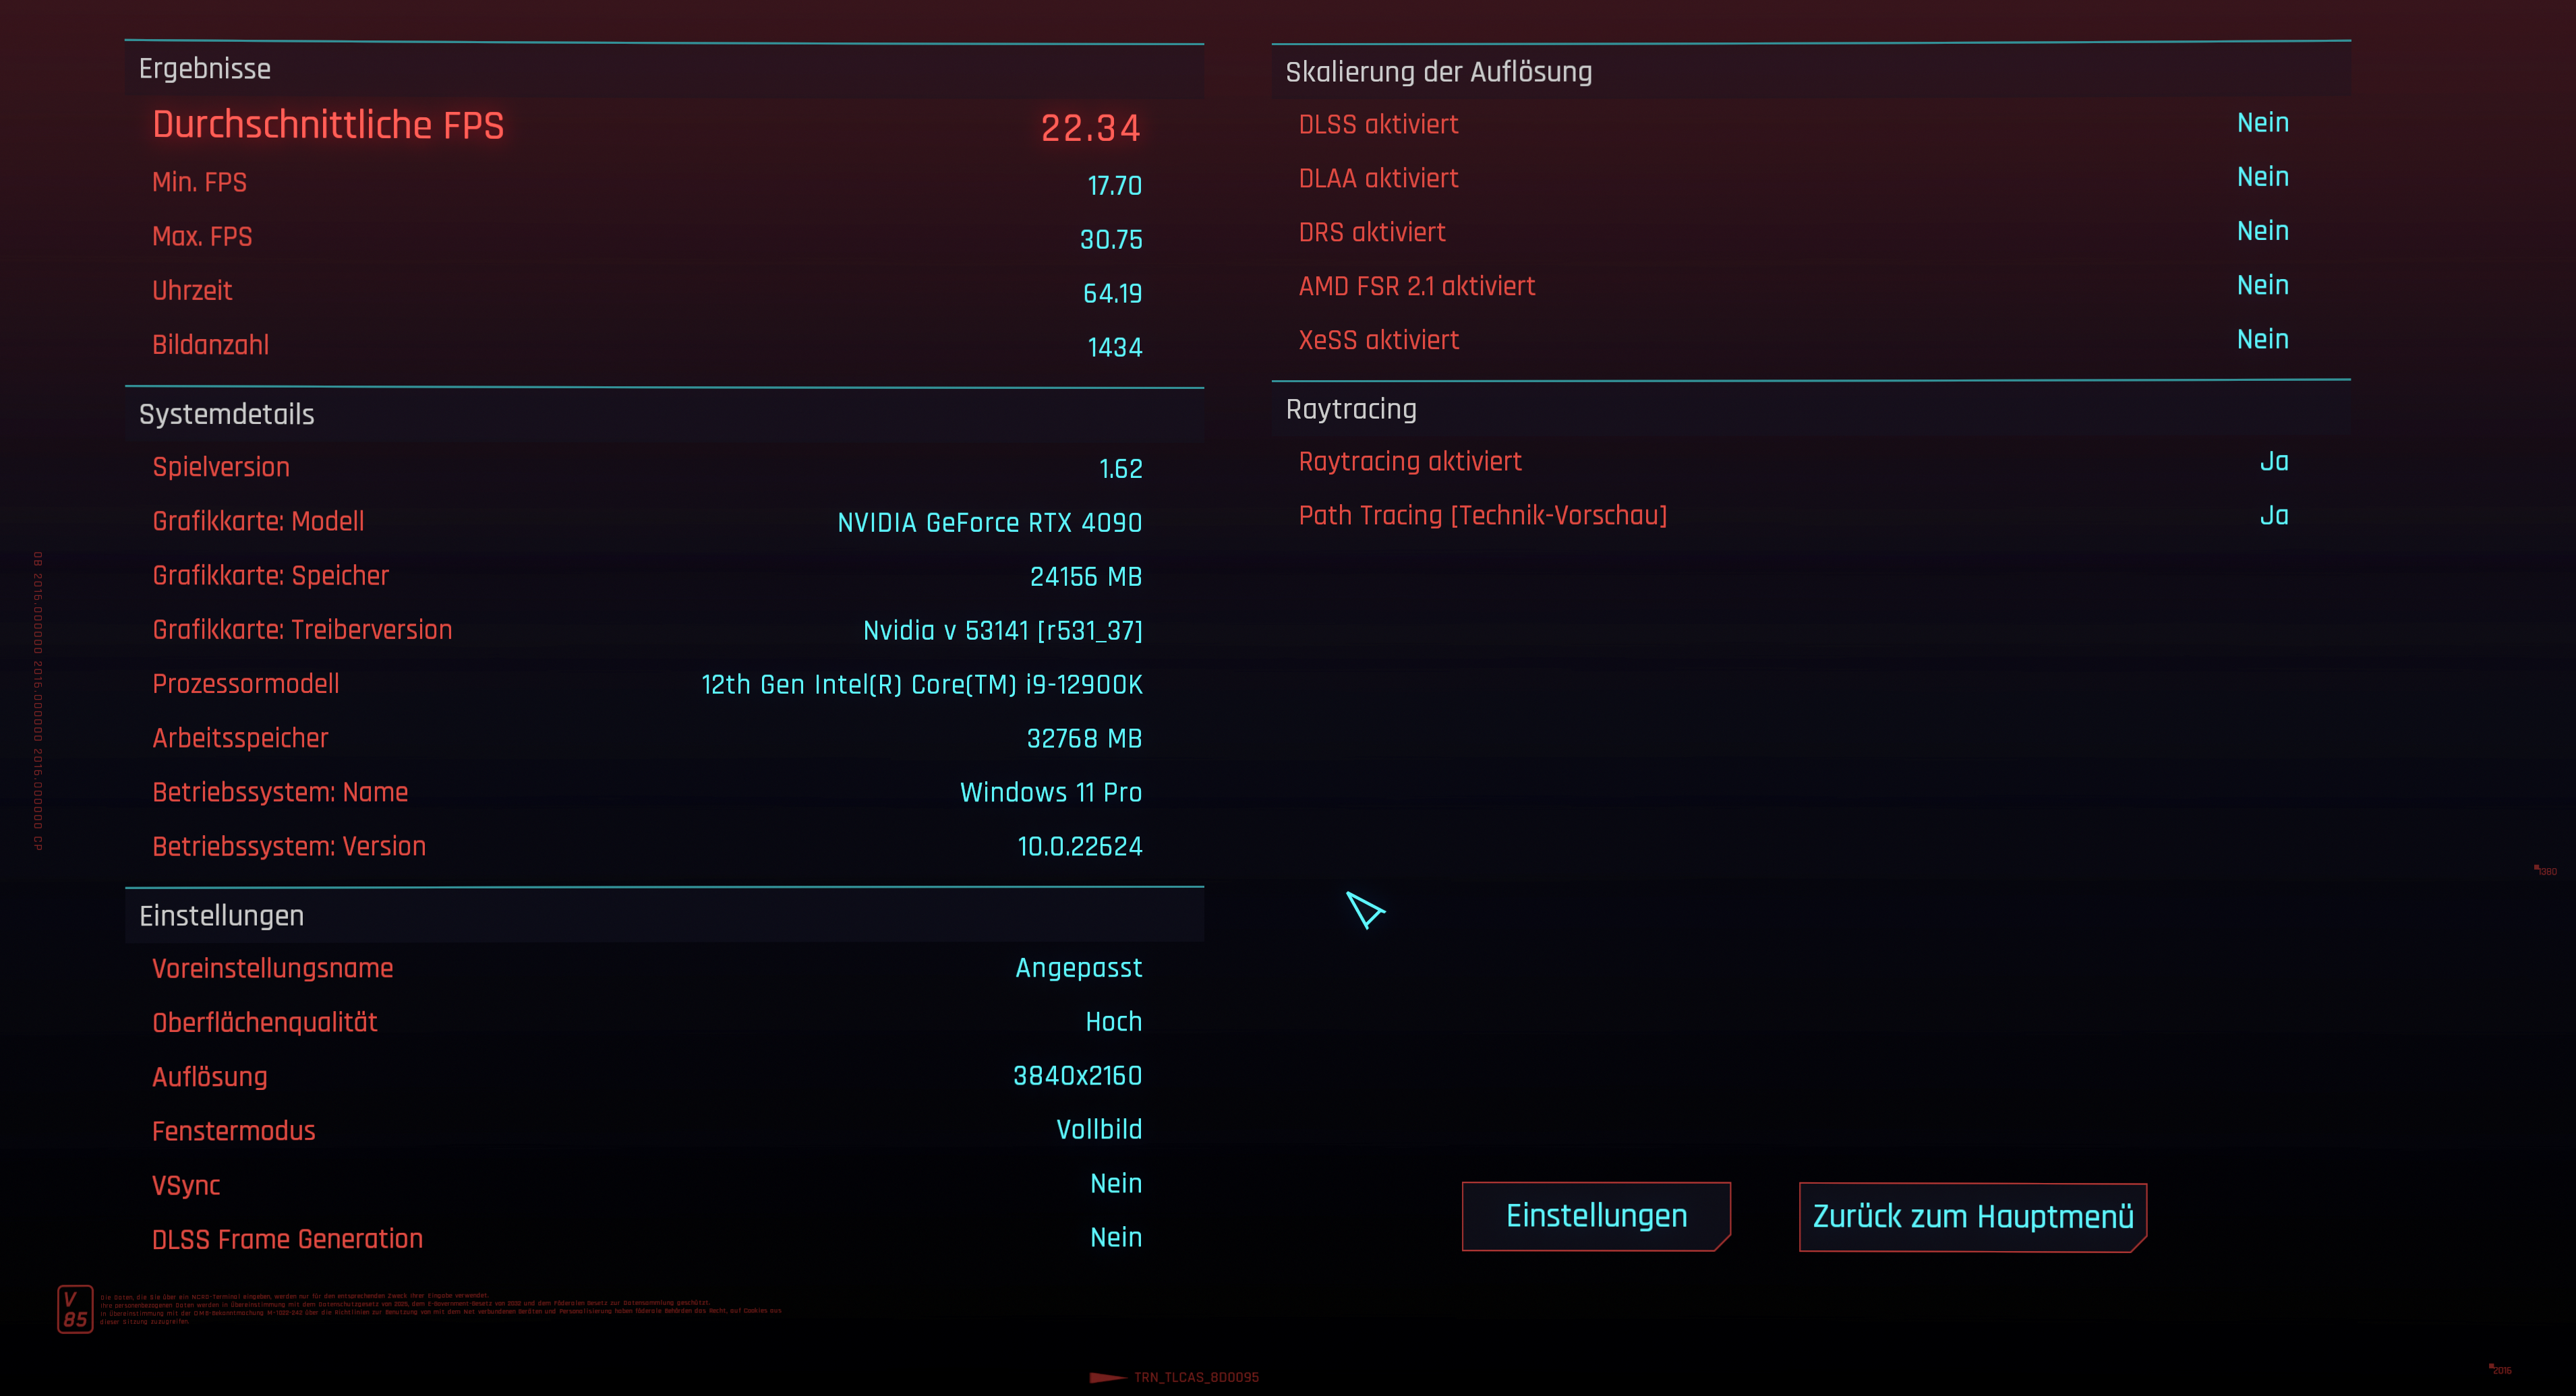
Task: Click the V 85 logo icon
Action: [x=75, y=1309]
